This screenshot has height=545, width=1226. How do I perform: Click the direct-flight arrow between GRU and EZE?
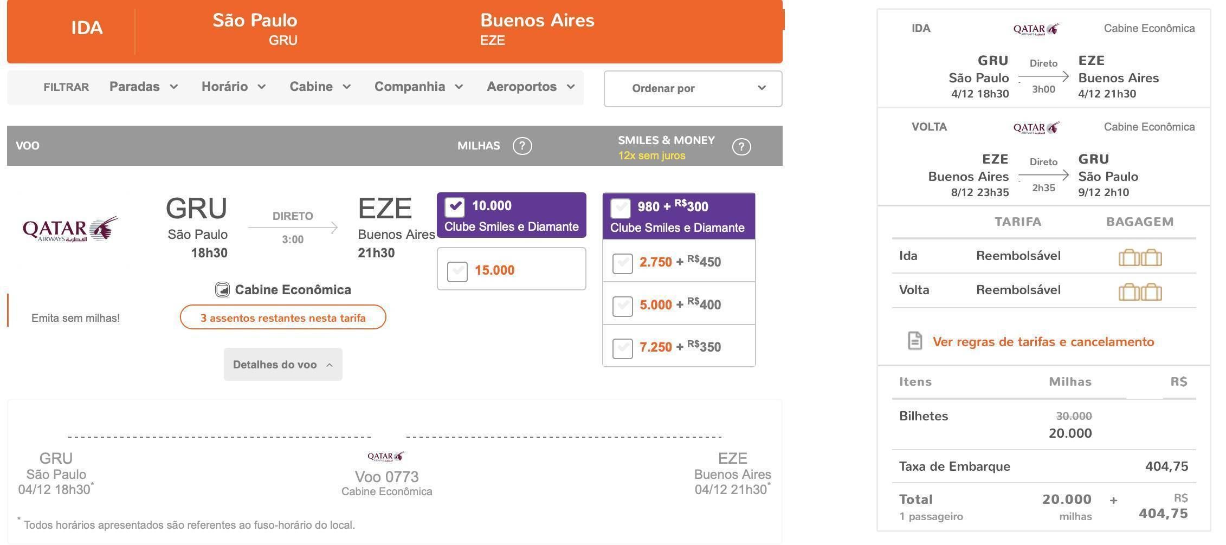coord(293,228)
